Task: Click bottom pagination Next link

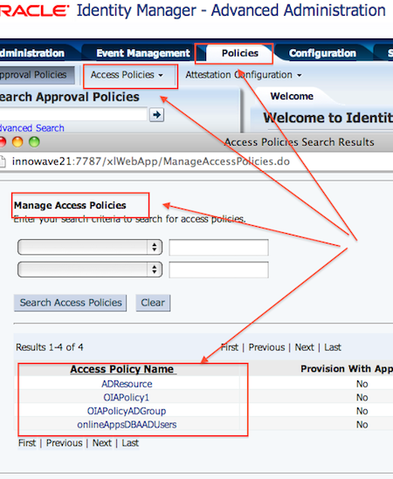Action: (x=102, y=443)
